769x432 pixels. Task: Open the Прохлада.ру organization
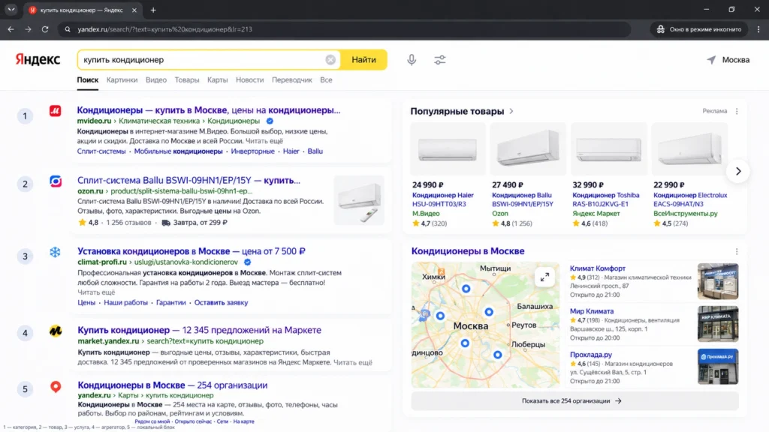(x=590, y=355)
